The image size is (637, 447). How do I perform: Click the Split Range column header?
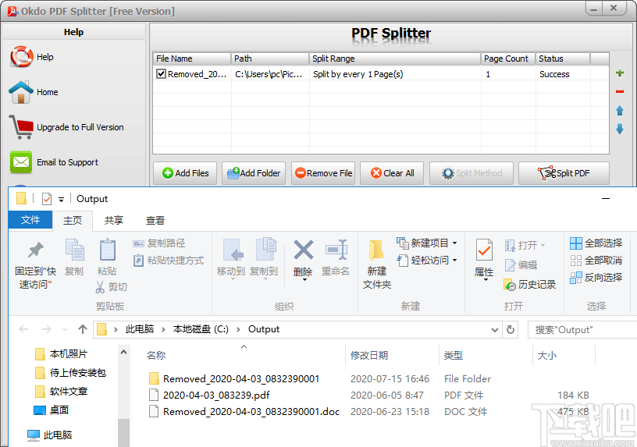point(395,59)
